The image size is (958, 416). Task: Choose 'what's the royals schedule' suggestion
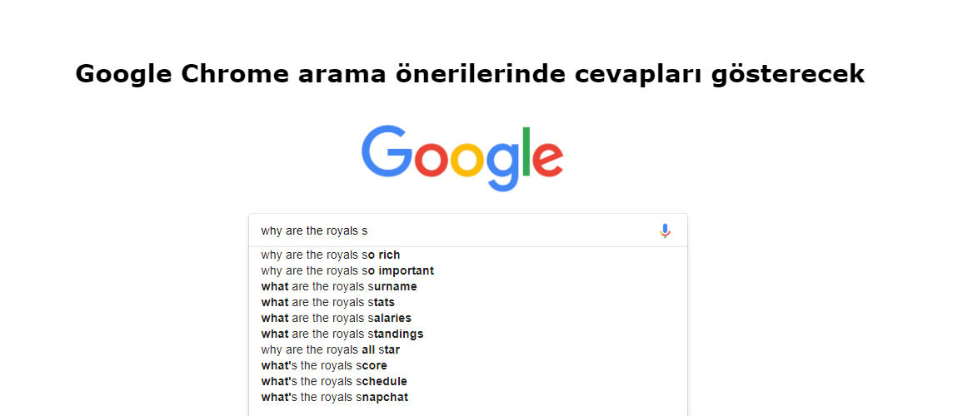coord(334,382)
